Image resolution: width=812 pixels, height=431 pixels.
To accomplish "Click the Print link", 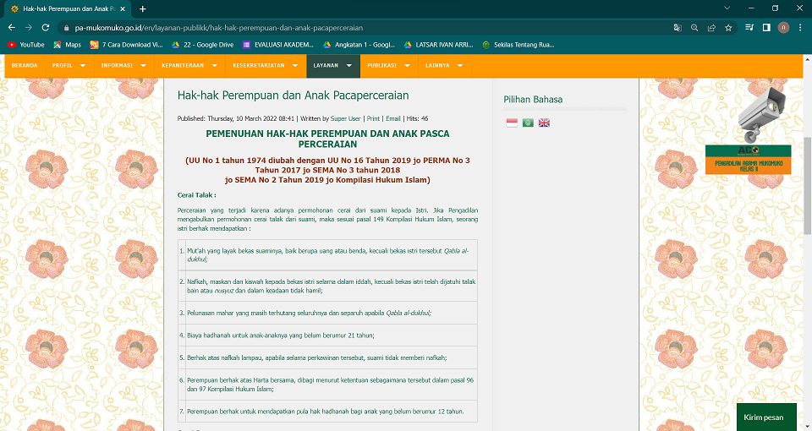I will [x=373, y=118].
